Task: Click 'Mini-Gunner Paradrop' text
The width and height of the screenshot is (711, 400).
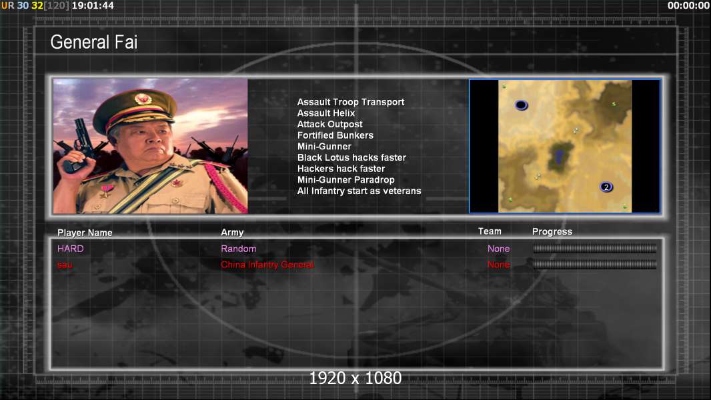Action: (x=345, y=180)
